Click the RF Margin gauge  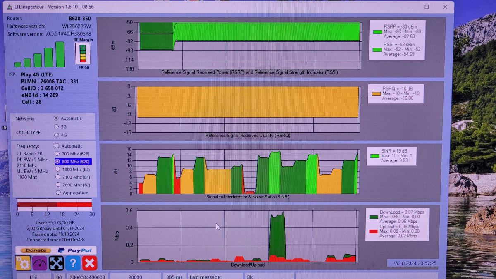[x=83, y=53]
